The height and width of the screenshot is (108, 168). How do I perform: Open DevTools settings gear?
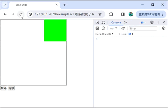[152, 22]
